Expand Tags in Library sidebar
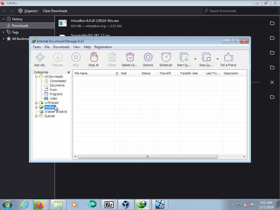Viewport: 280px width, 210px height. [x=3, y=32]
